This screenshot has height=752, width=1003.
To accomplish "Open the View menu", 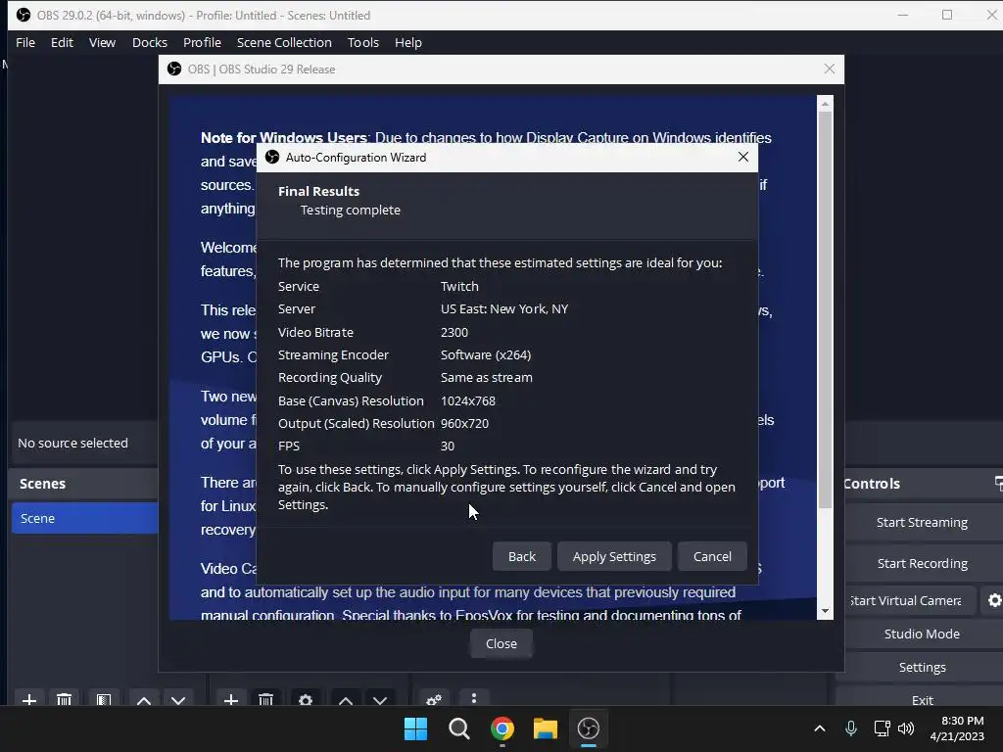I will click(x=102, y=42).
